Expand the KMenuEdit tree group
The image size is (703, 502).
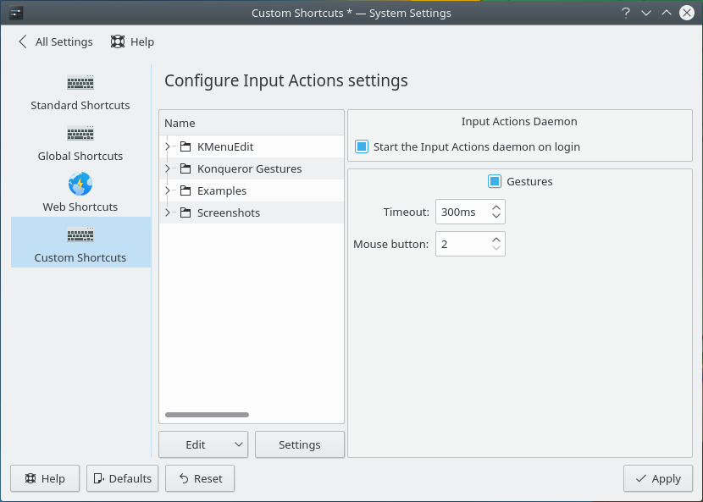click(168, 147)
